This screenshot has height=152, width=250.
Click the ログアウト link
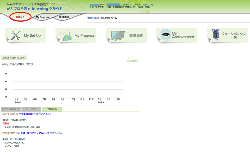[147, 5]
